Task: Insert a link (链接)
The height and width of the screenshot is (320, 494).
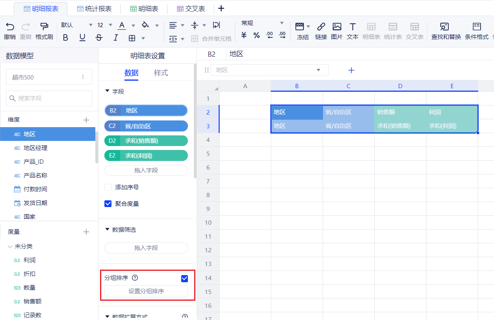Action: [321, 27]
